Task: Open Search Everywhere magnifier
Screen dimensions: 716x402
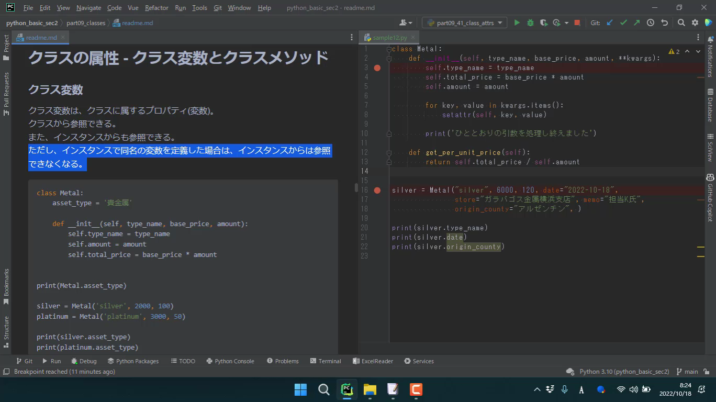Action: tap(681, 23)
